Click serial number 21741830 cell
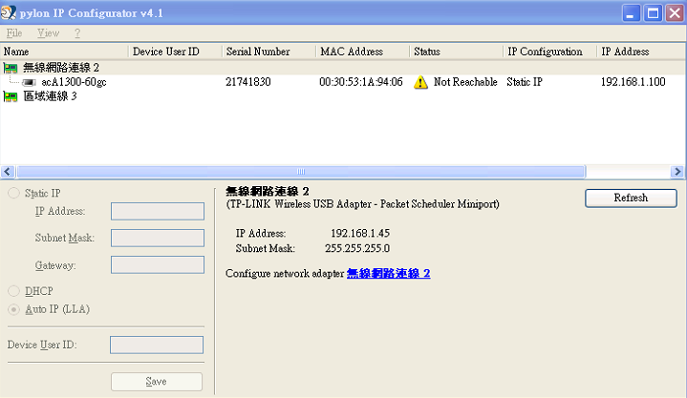The width and height of the screenshot is (687, 398). (x=248, y=82)
